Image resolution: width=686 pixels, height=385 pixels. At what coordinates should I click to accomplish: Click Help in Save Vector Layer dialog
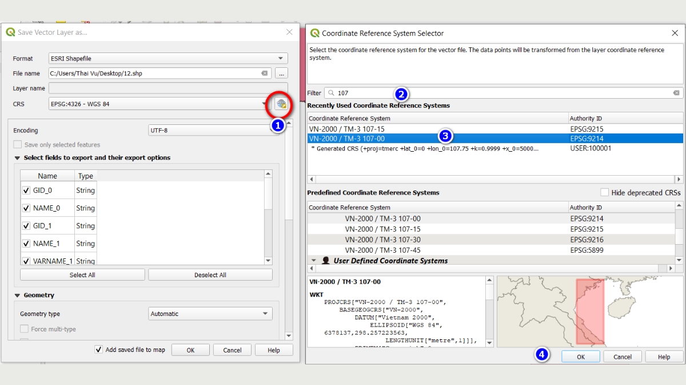274,350
